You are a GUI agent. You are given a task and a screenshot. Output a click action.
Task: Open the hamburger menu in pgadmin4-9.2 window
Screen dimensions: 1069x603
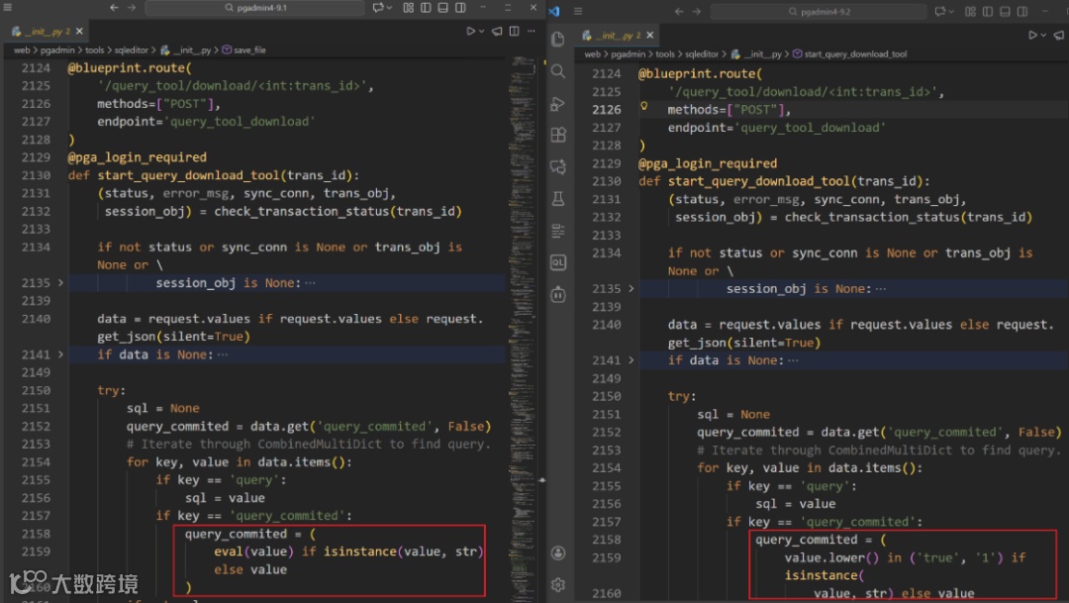578,11
